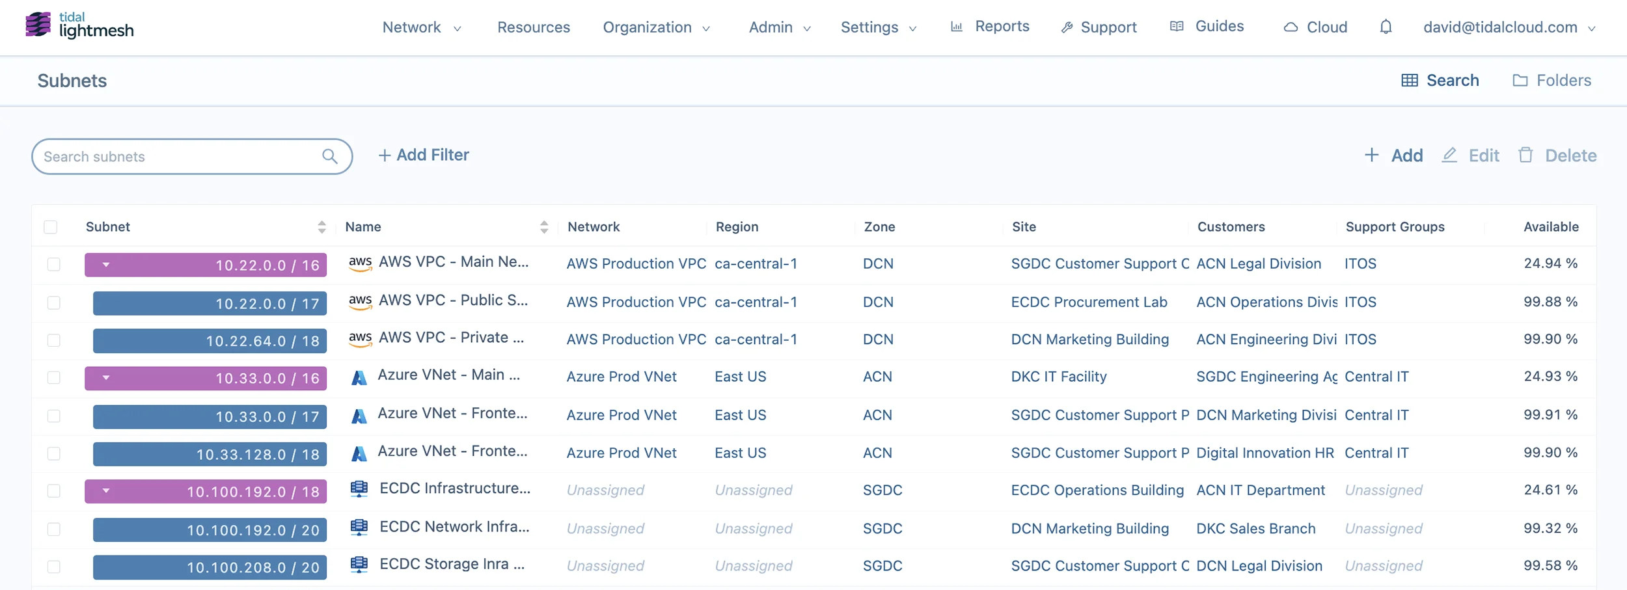Click Azure icon in the 10.33.128.0 / 18 row

pos(359,453)
